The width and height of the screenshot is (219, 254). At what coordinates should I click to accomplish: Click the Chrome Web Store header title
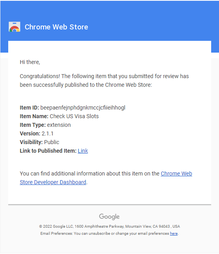click(56, 27)
